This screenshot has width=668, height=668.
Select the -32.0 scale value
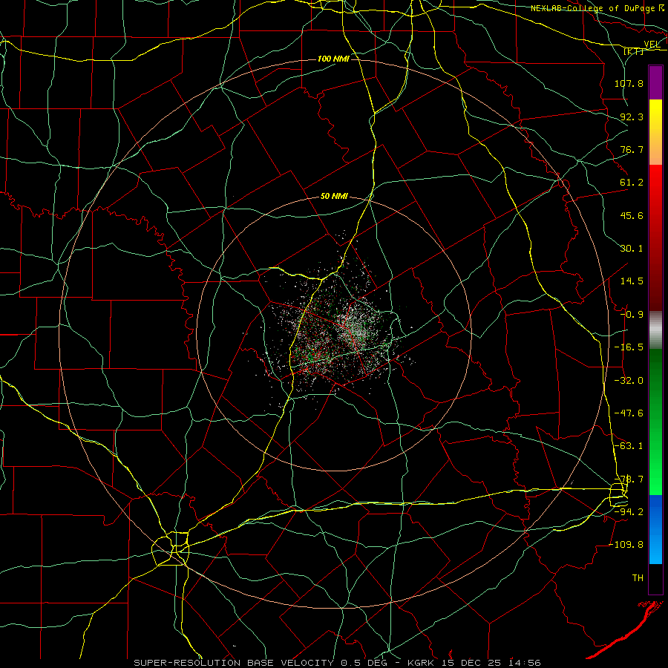(629, 381)
